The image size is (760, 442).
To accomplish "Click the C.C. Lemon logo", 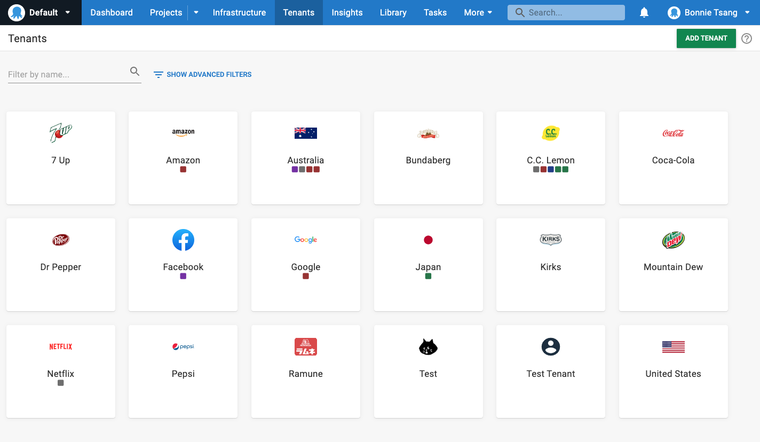I will click(551, 133).
